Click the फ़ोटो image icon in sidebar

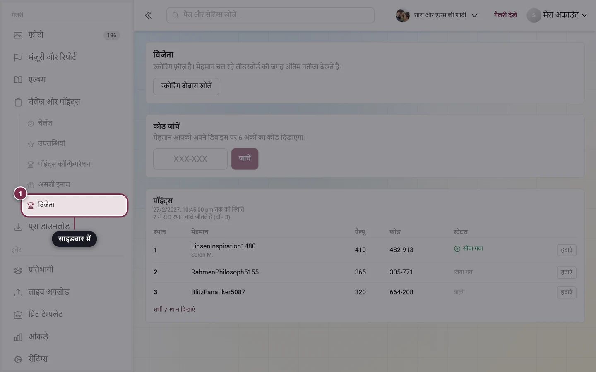pyautogui.click(x=18, y=35)
